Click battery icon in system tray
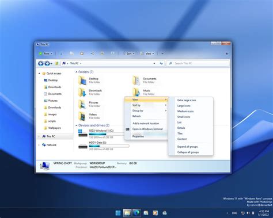 point(253,213)
